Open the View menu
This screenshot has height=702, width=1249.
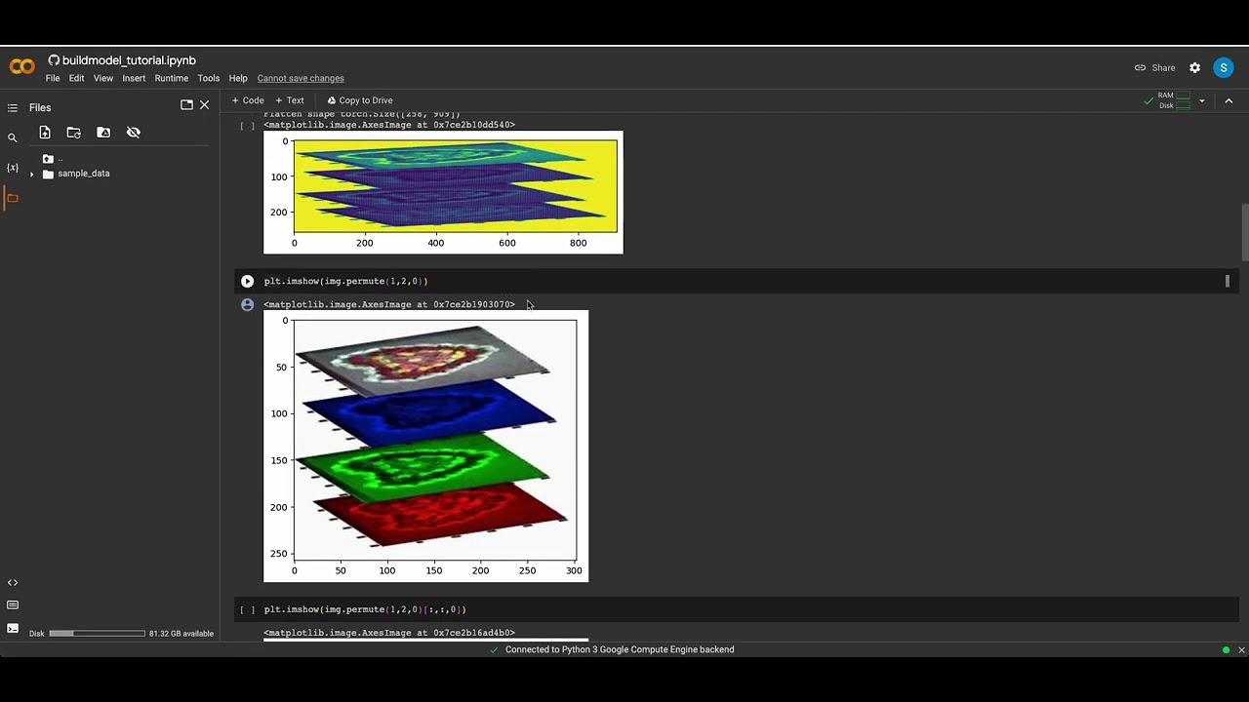(x=103, y=78)
